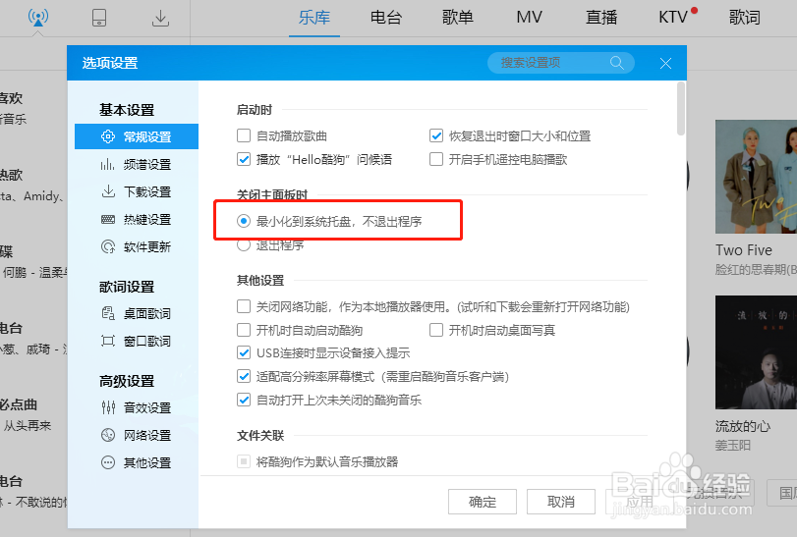
Task: Click the gear icon beside 常规设置
Action: pos(108,136)
